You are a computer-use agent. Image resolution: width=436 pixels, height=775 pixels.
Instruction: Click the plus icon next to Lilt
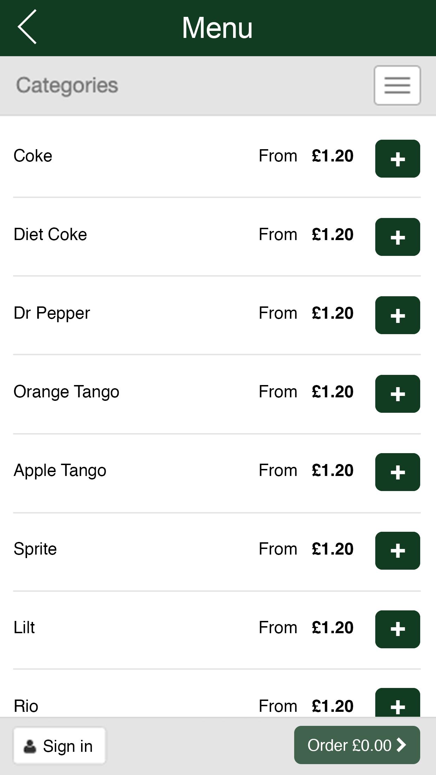[397, 629]
